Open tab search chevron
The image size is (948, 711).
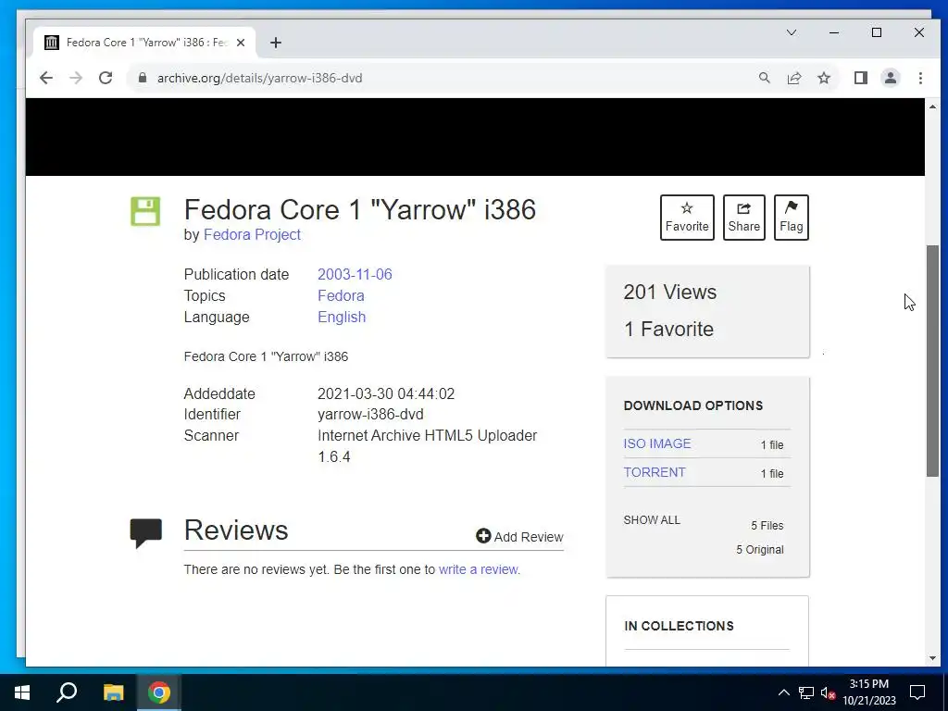[792, 32]
